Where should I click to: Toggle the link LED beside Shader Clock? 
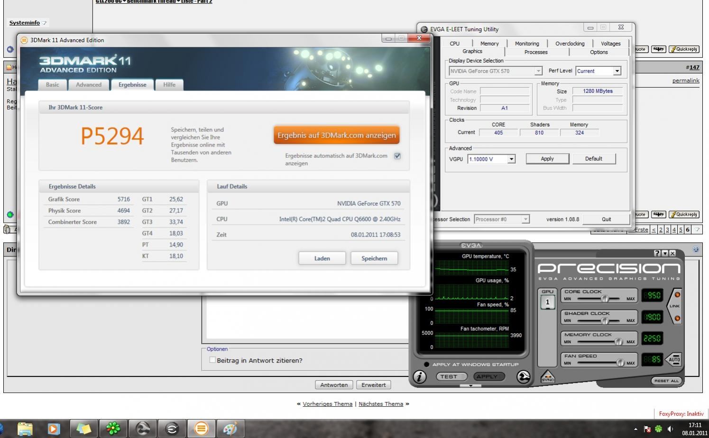pyautogui.click(x=677, y=318)
